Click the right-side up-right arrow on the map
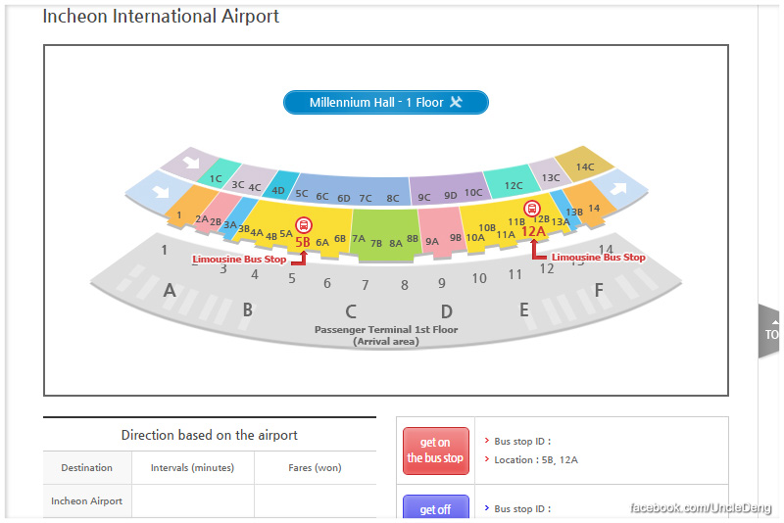 [618, 187]
